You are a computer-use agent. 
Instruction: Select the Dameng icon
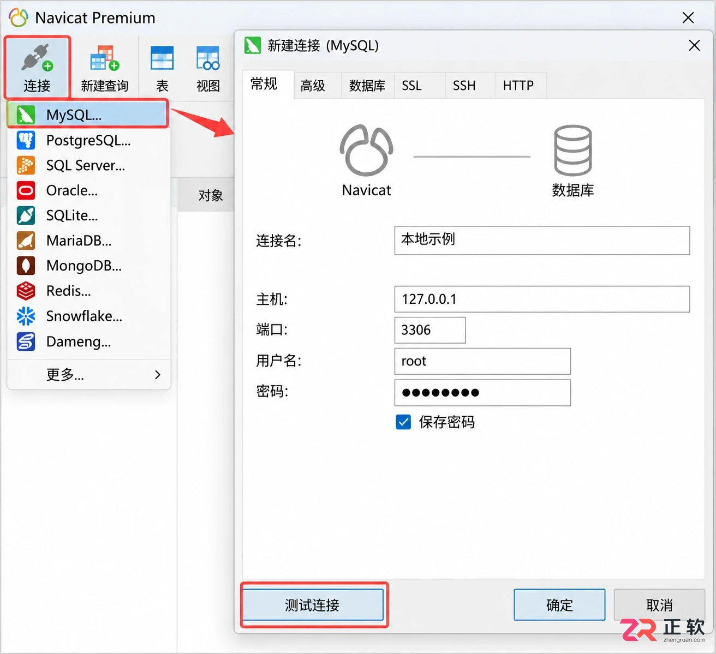[x=26, y=341]
